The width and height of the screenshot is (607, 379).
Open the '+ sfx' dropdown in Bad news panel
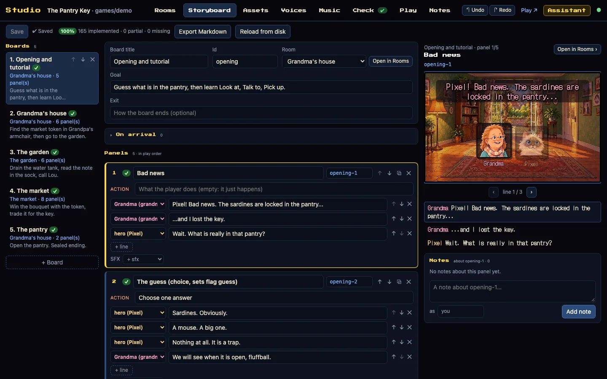143,259
